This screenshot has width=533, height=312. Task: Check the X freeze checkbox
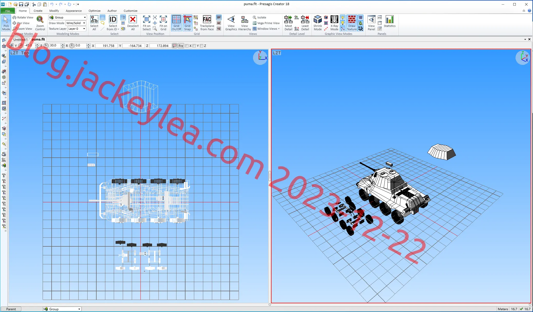coord(187,46)
